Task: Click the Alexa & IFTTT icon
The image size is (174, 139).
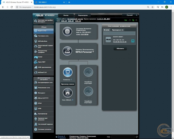Action: [x=36, y=98]
